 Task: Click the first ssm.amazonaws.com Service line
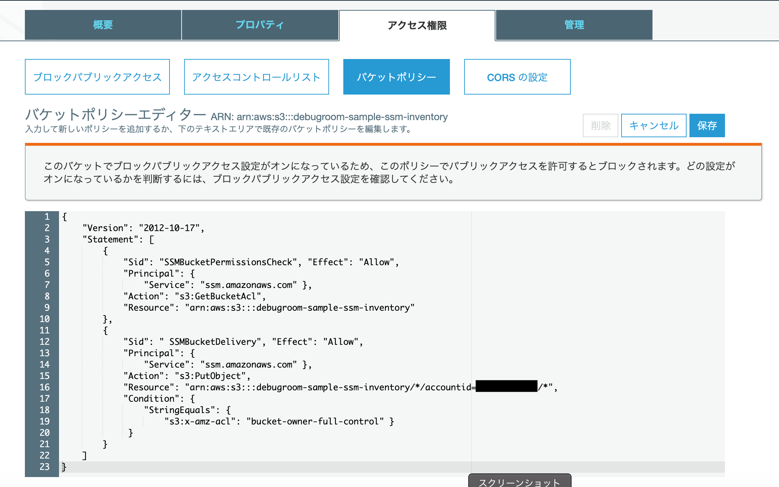click(228, 285)
